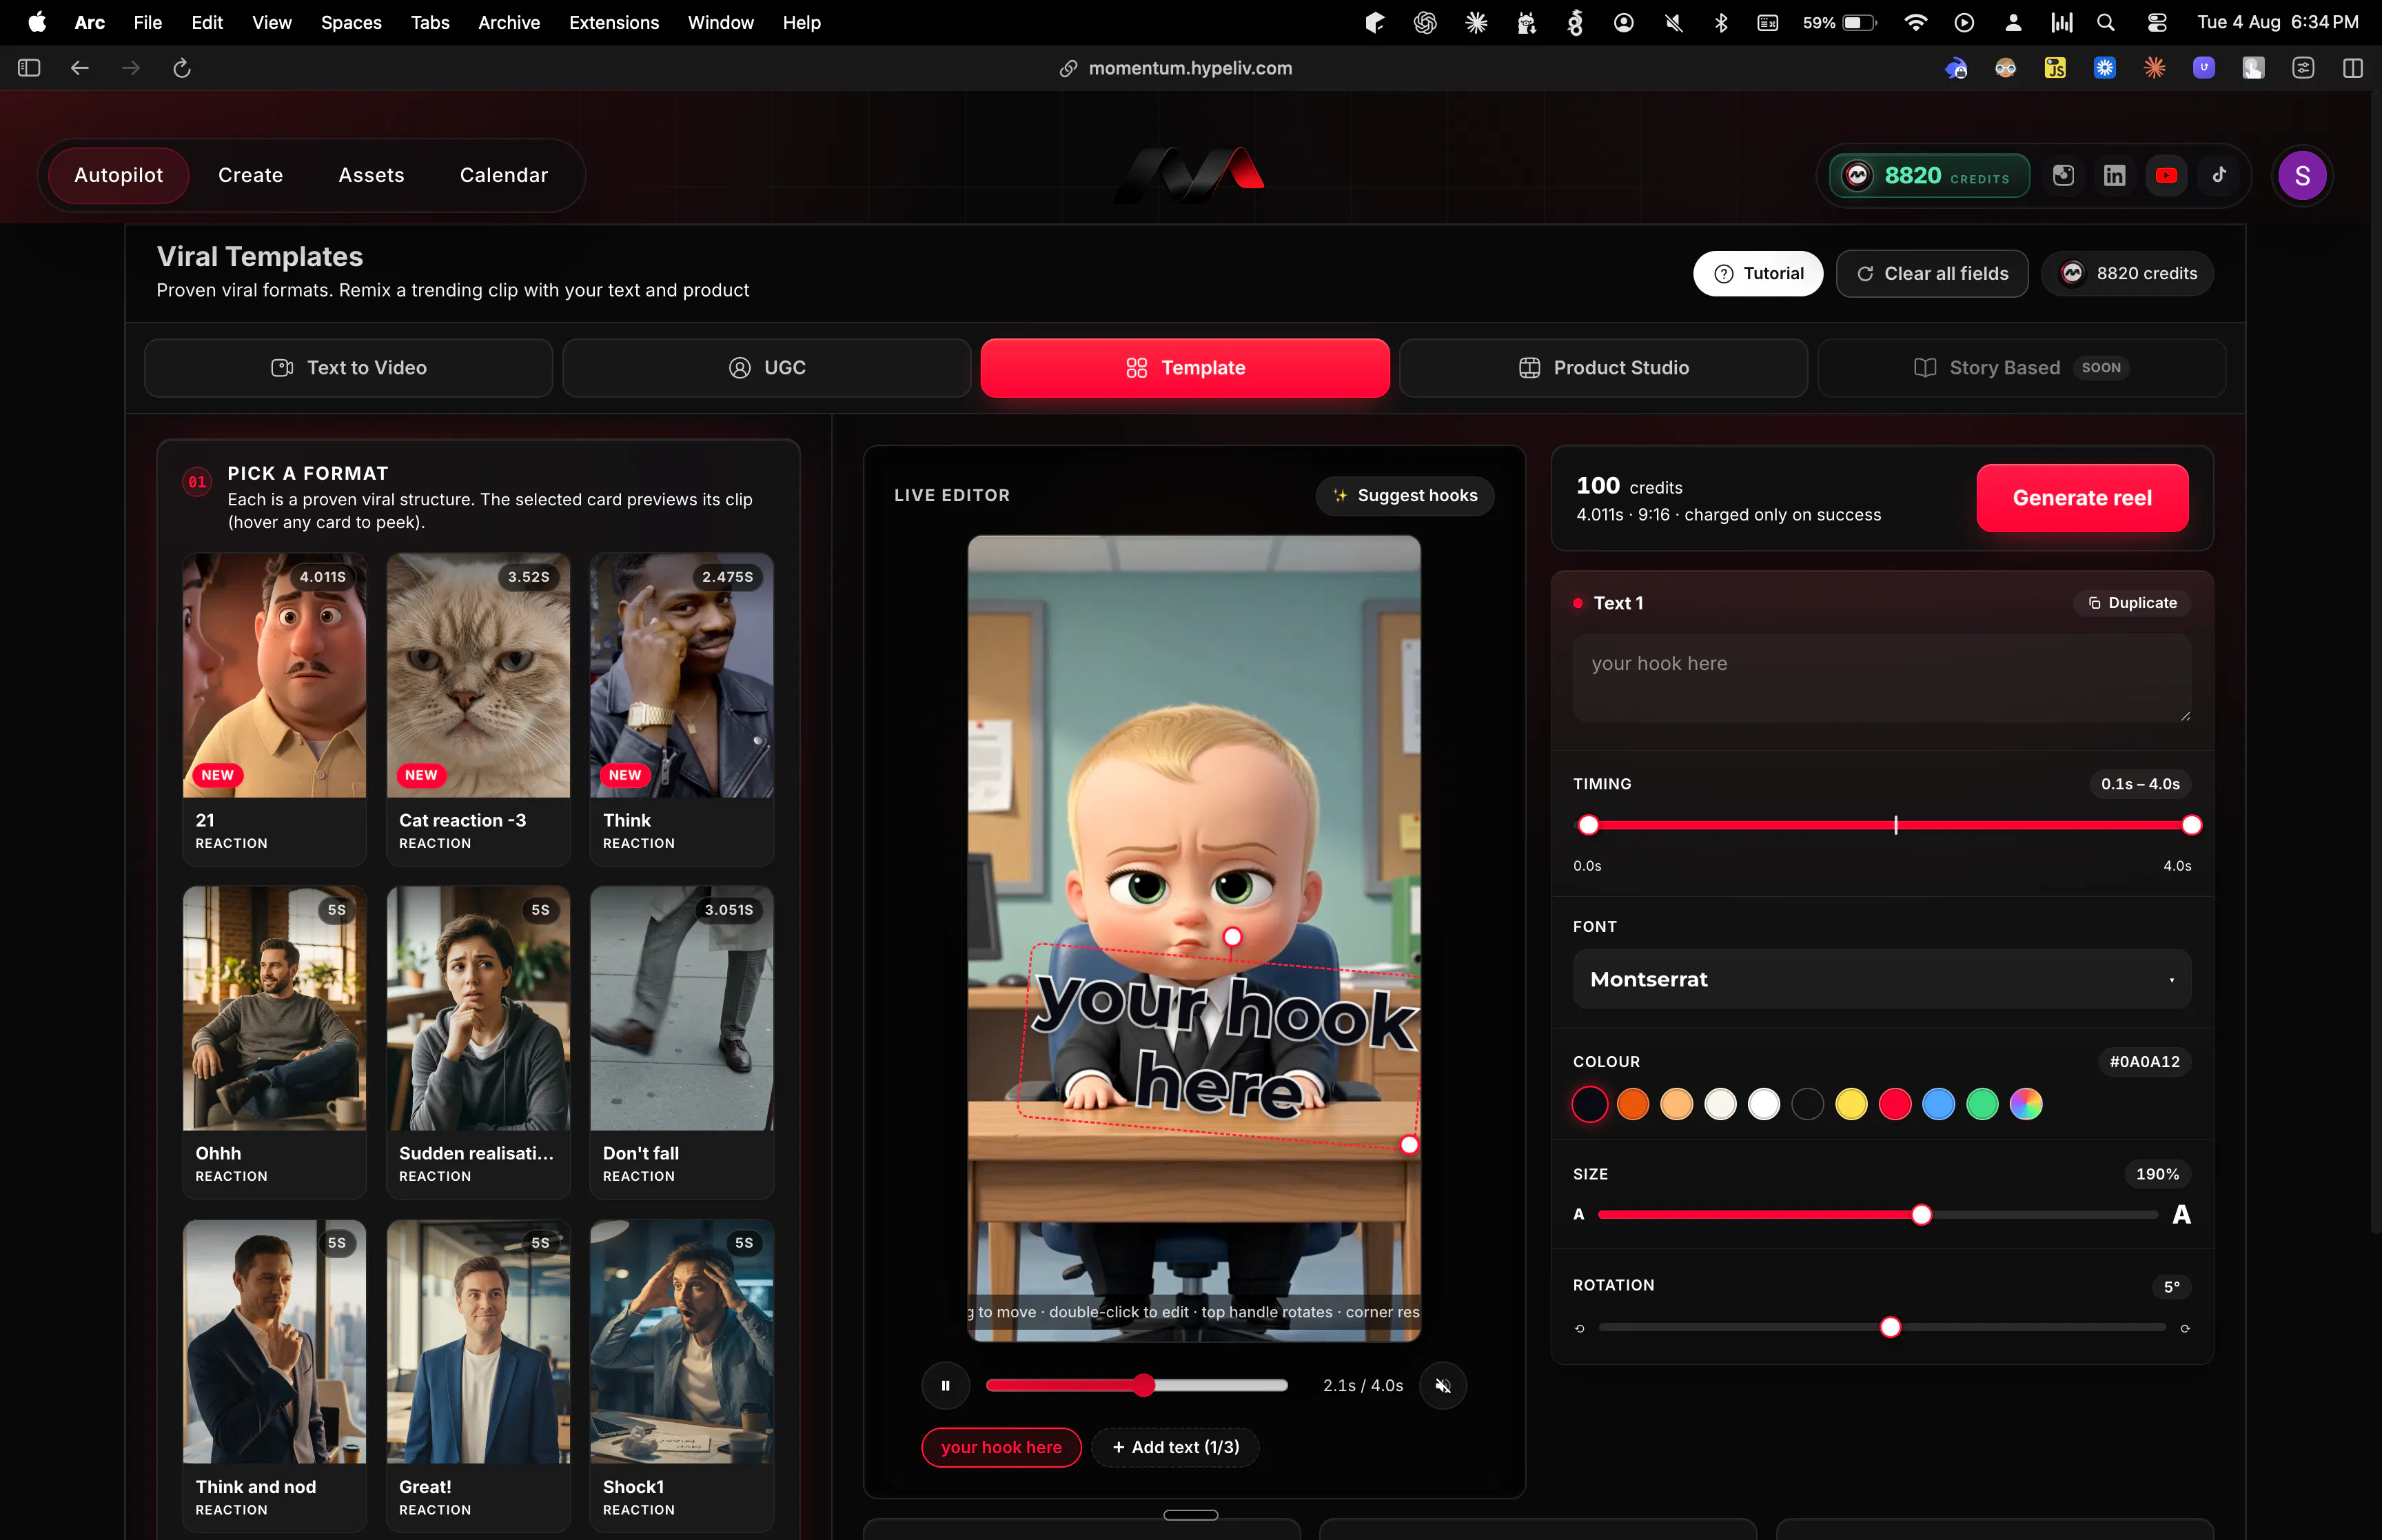Open the YouTube account icon

2166,176
